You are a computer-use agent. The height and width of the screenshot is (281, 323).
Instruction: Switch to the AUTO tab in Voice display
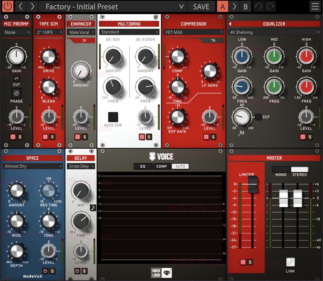[x=180, y=166]
